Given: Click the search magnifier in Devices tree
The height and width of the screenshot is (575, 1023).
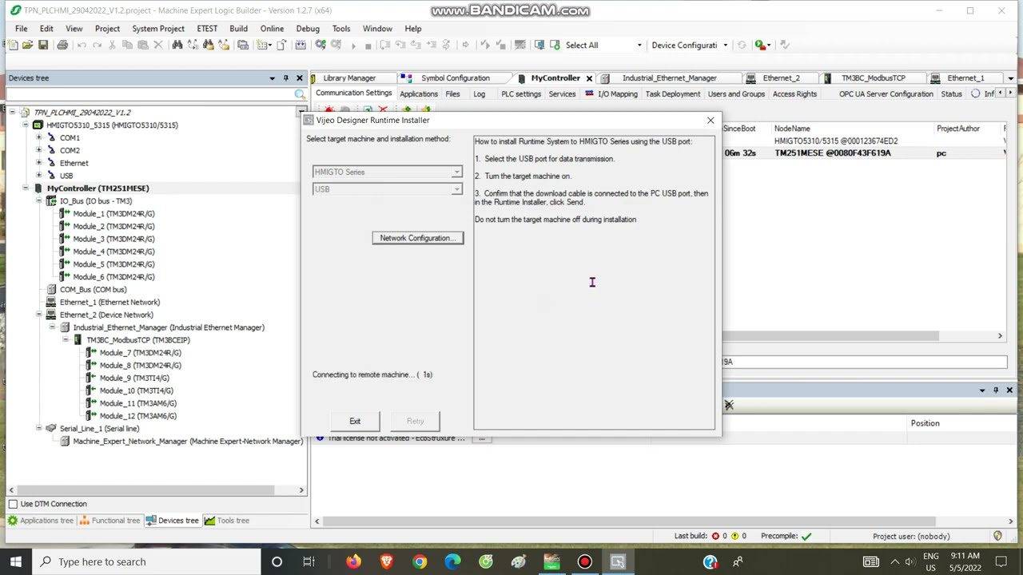Looking at the screenshot, I should [x=299, y=94].
